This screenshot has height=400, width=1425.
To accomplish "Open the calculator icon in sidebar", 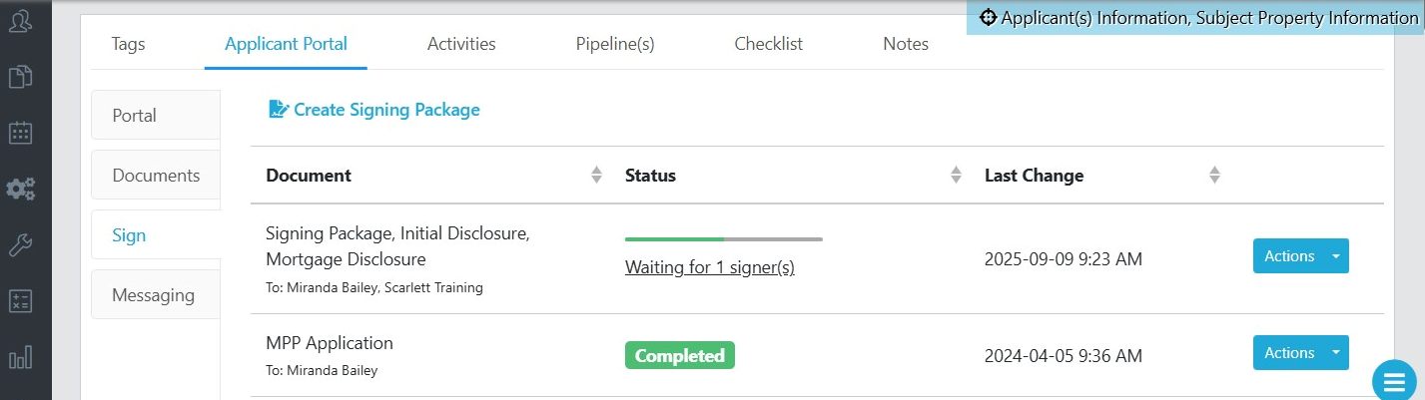I will pos(21,301).
